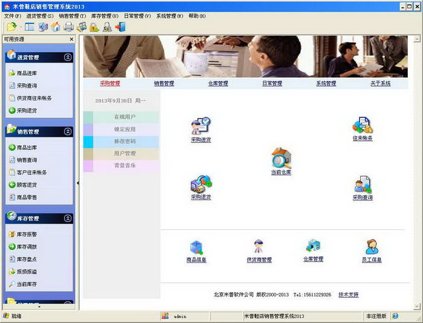
Task: Open the 系统管理(W) menu
Action: (170, 16)
